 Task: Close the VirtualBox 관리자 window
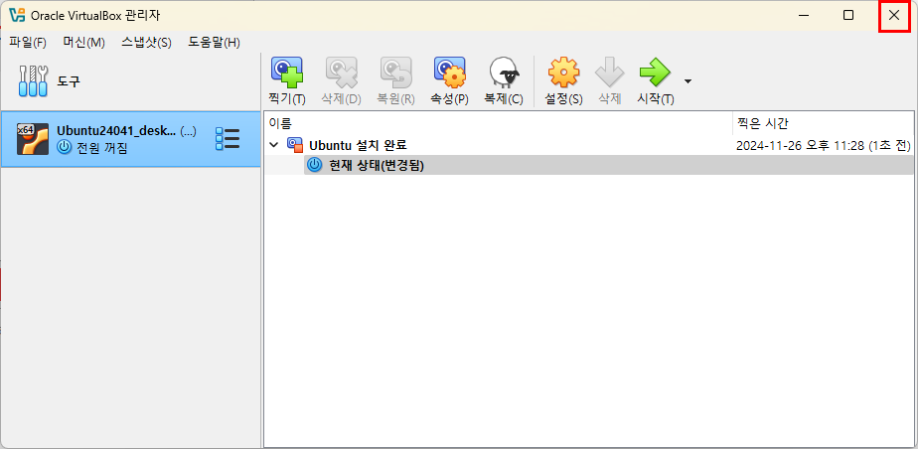point(894,16)
